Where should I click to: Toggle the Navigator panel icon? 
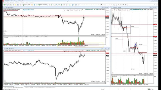pos(16,5)
